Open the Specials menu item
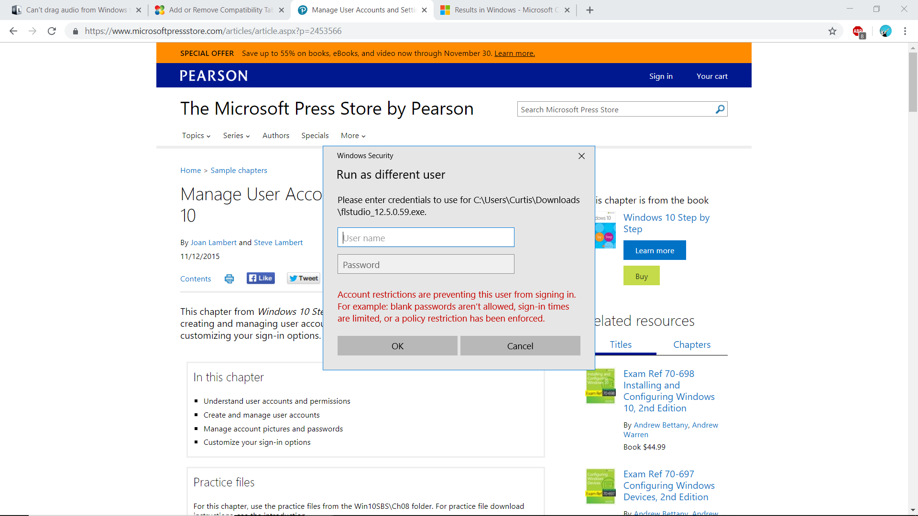The width and height of the screenshot is (918, 516). click(315, 136)
